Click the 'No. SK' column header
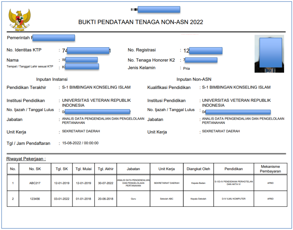This screenshot has height=230, width=293. [x=35, y=169]
